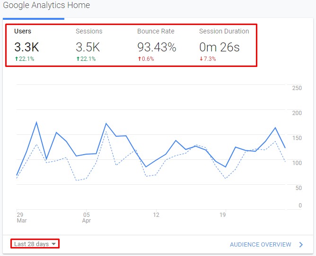The height and width of the screenshot is (256, 316).
Task: Click the 29 Mar axis date label
Action: pyautogui.click(x=22, y=218)
